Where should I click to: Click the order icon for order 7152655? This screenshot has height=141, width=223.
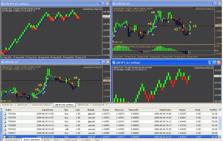point(5,125)
